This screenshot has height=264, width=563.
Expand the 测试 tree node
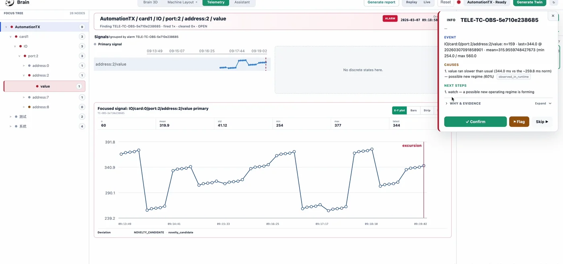10,117
